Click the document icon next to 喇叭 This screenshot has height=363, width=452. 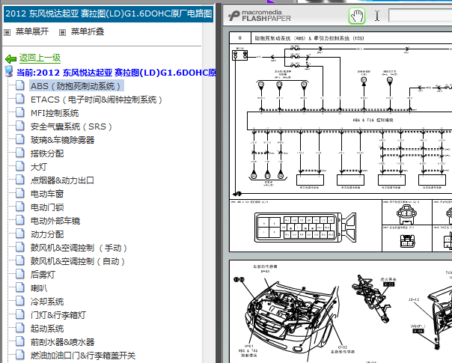(x=20, y=287)
